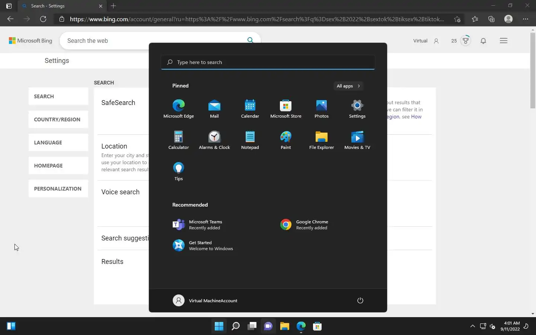Launch the Calculator app
The width and height of the screenshot is (536, 335).
179,140
